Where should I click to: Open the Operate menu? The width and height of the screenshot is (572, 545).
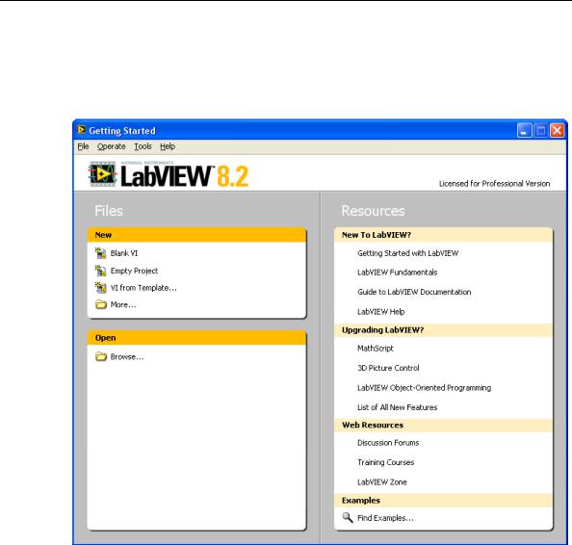(112, 146)
